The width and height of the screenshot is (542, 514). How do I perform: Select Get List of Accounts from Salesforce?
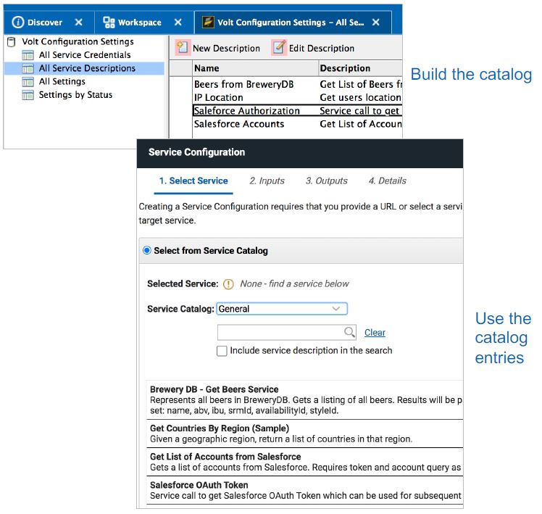pos(304,462)
